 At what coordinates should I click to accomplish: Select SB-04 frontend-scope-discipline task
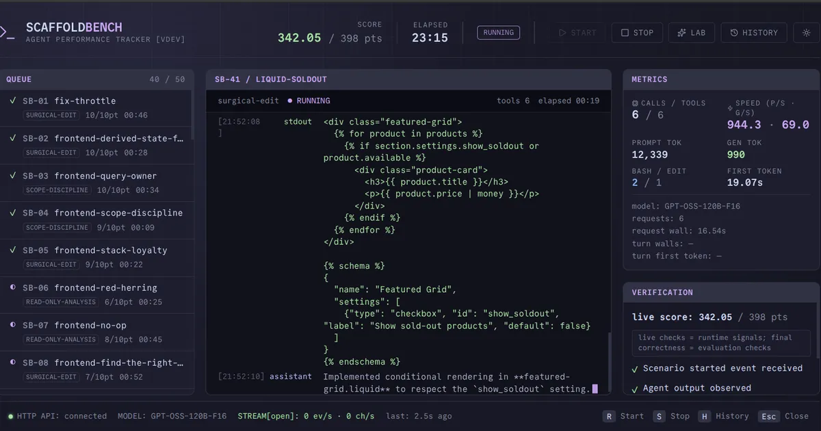point(96,220)
